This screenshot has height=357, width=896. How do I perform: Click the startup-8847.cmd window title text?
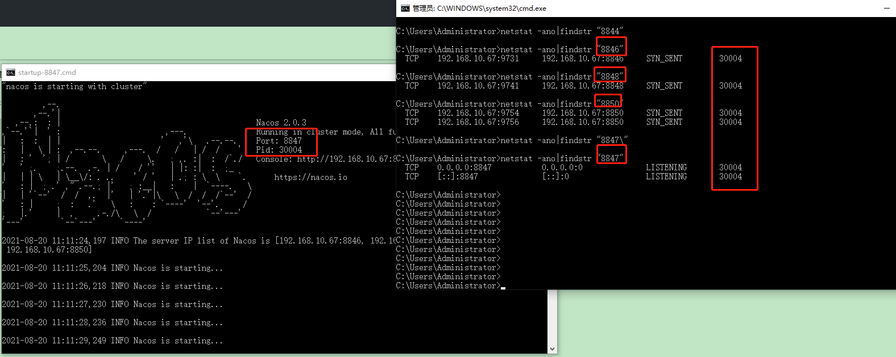point(47,73)
